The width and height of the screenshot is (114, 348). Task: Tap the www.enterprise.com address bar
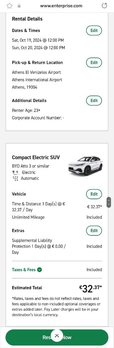pos(61,6)
